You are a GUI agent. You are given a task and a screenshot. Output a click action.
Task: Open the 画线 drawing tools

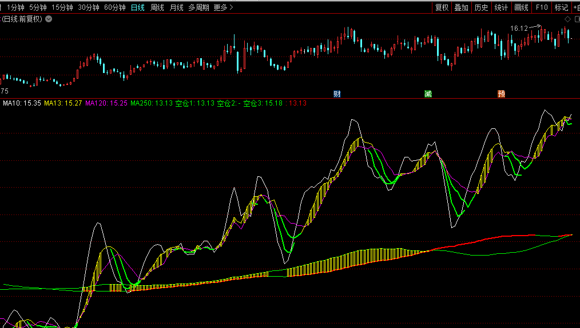(521, 7)
